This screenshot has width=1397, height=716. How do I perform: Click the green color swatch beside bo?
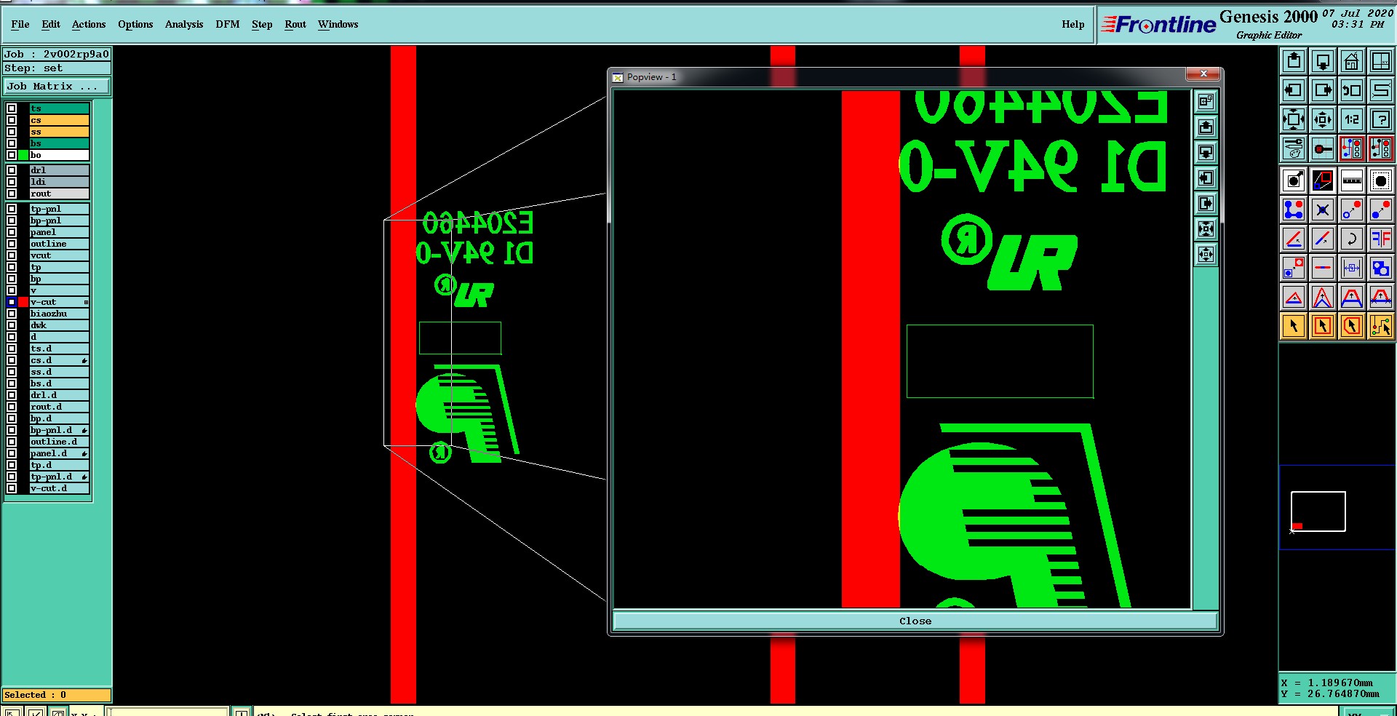(23, 155)
